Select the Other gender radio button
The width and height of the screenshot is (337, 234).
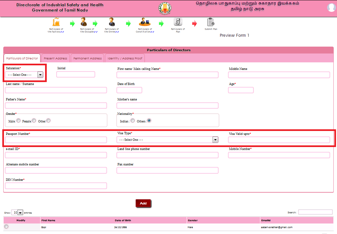click(49, 121)
